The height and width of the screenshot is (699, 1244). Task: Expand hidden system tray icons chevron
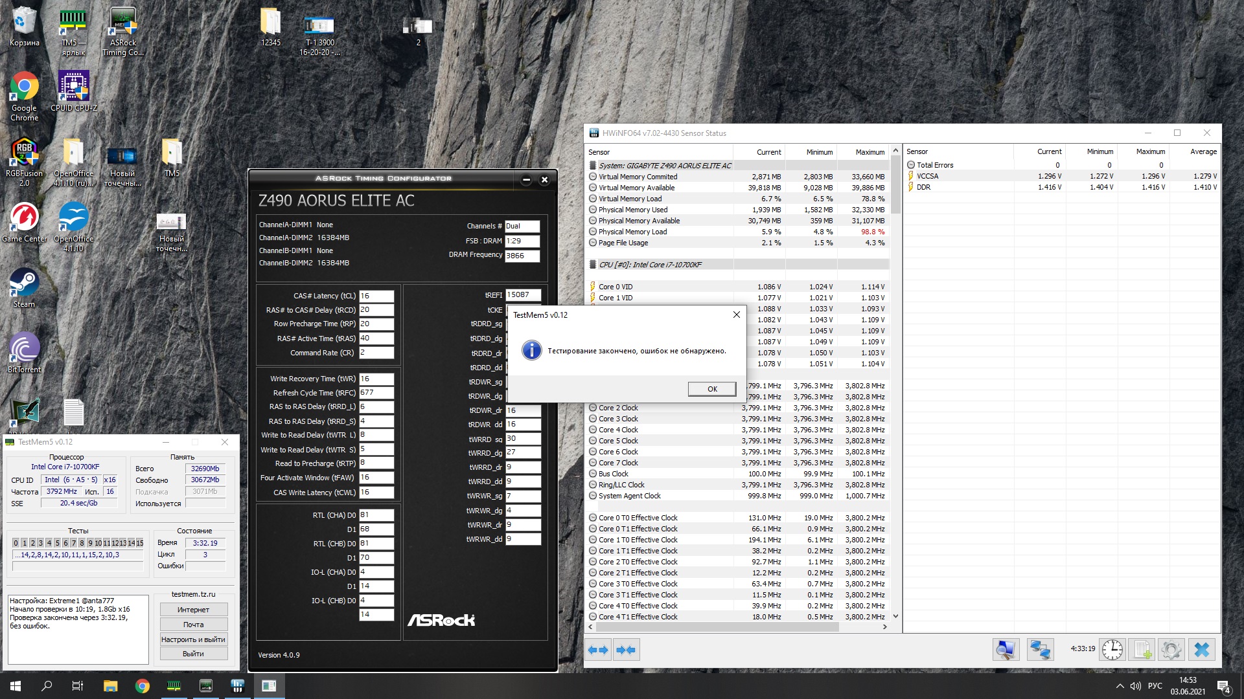click(x=1120, y=686)
